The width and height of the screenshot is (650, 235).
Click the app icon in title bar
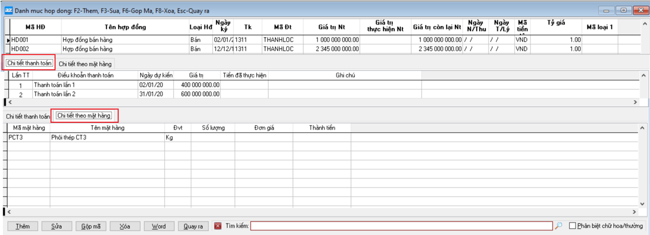(x=8, y=10)
